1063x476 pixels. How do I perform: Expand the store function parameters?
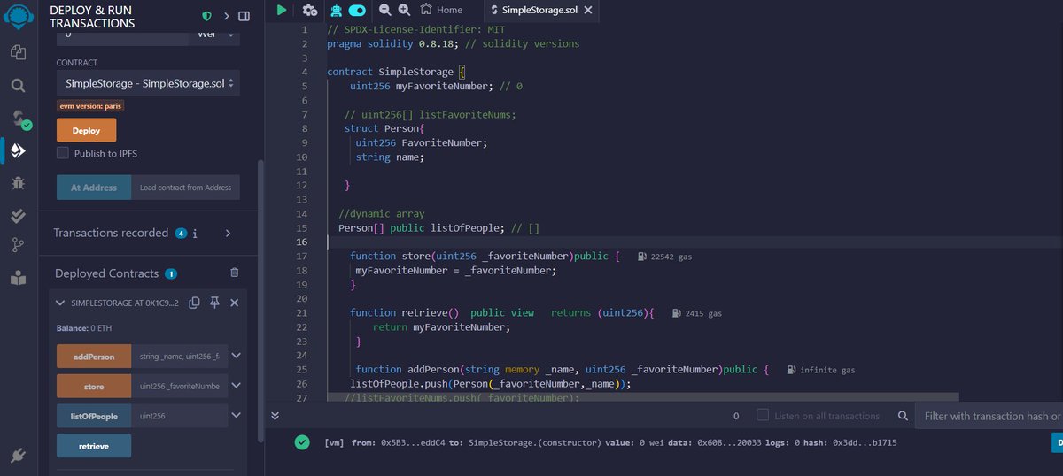coord(236,387)
